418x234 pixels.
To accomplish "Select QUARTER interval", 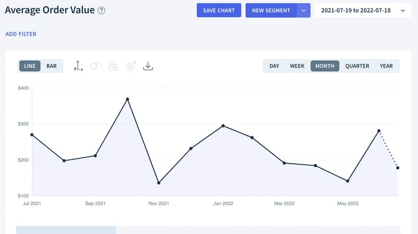I will point(357,66).
